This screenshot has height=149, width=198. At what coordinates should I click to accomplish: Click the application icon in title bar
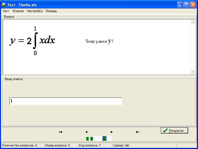(x=4, y=5)
